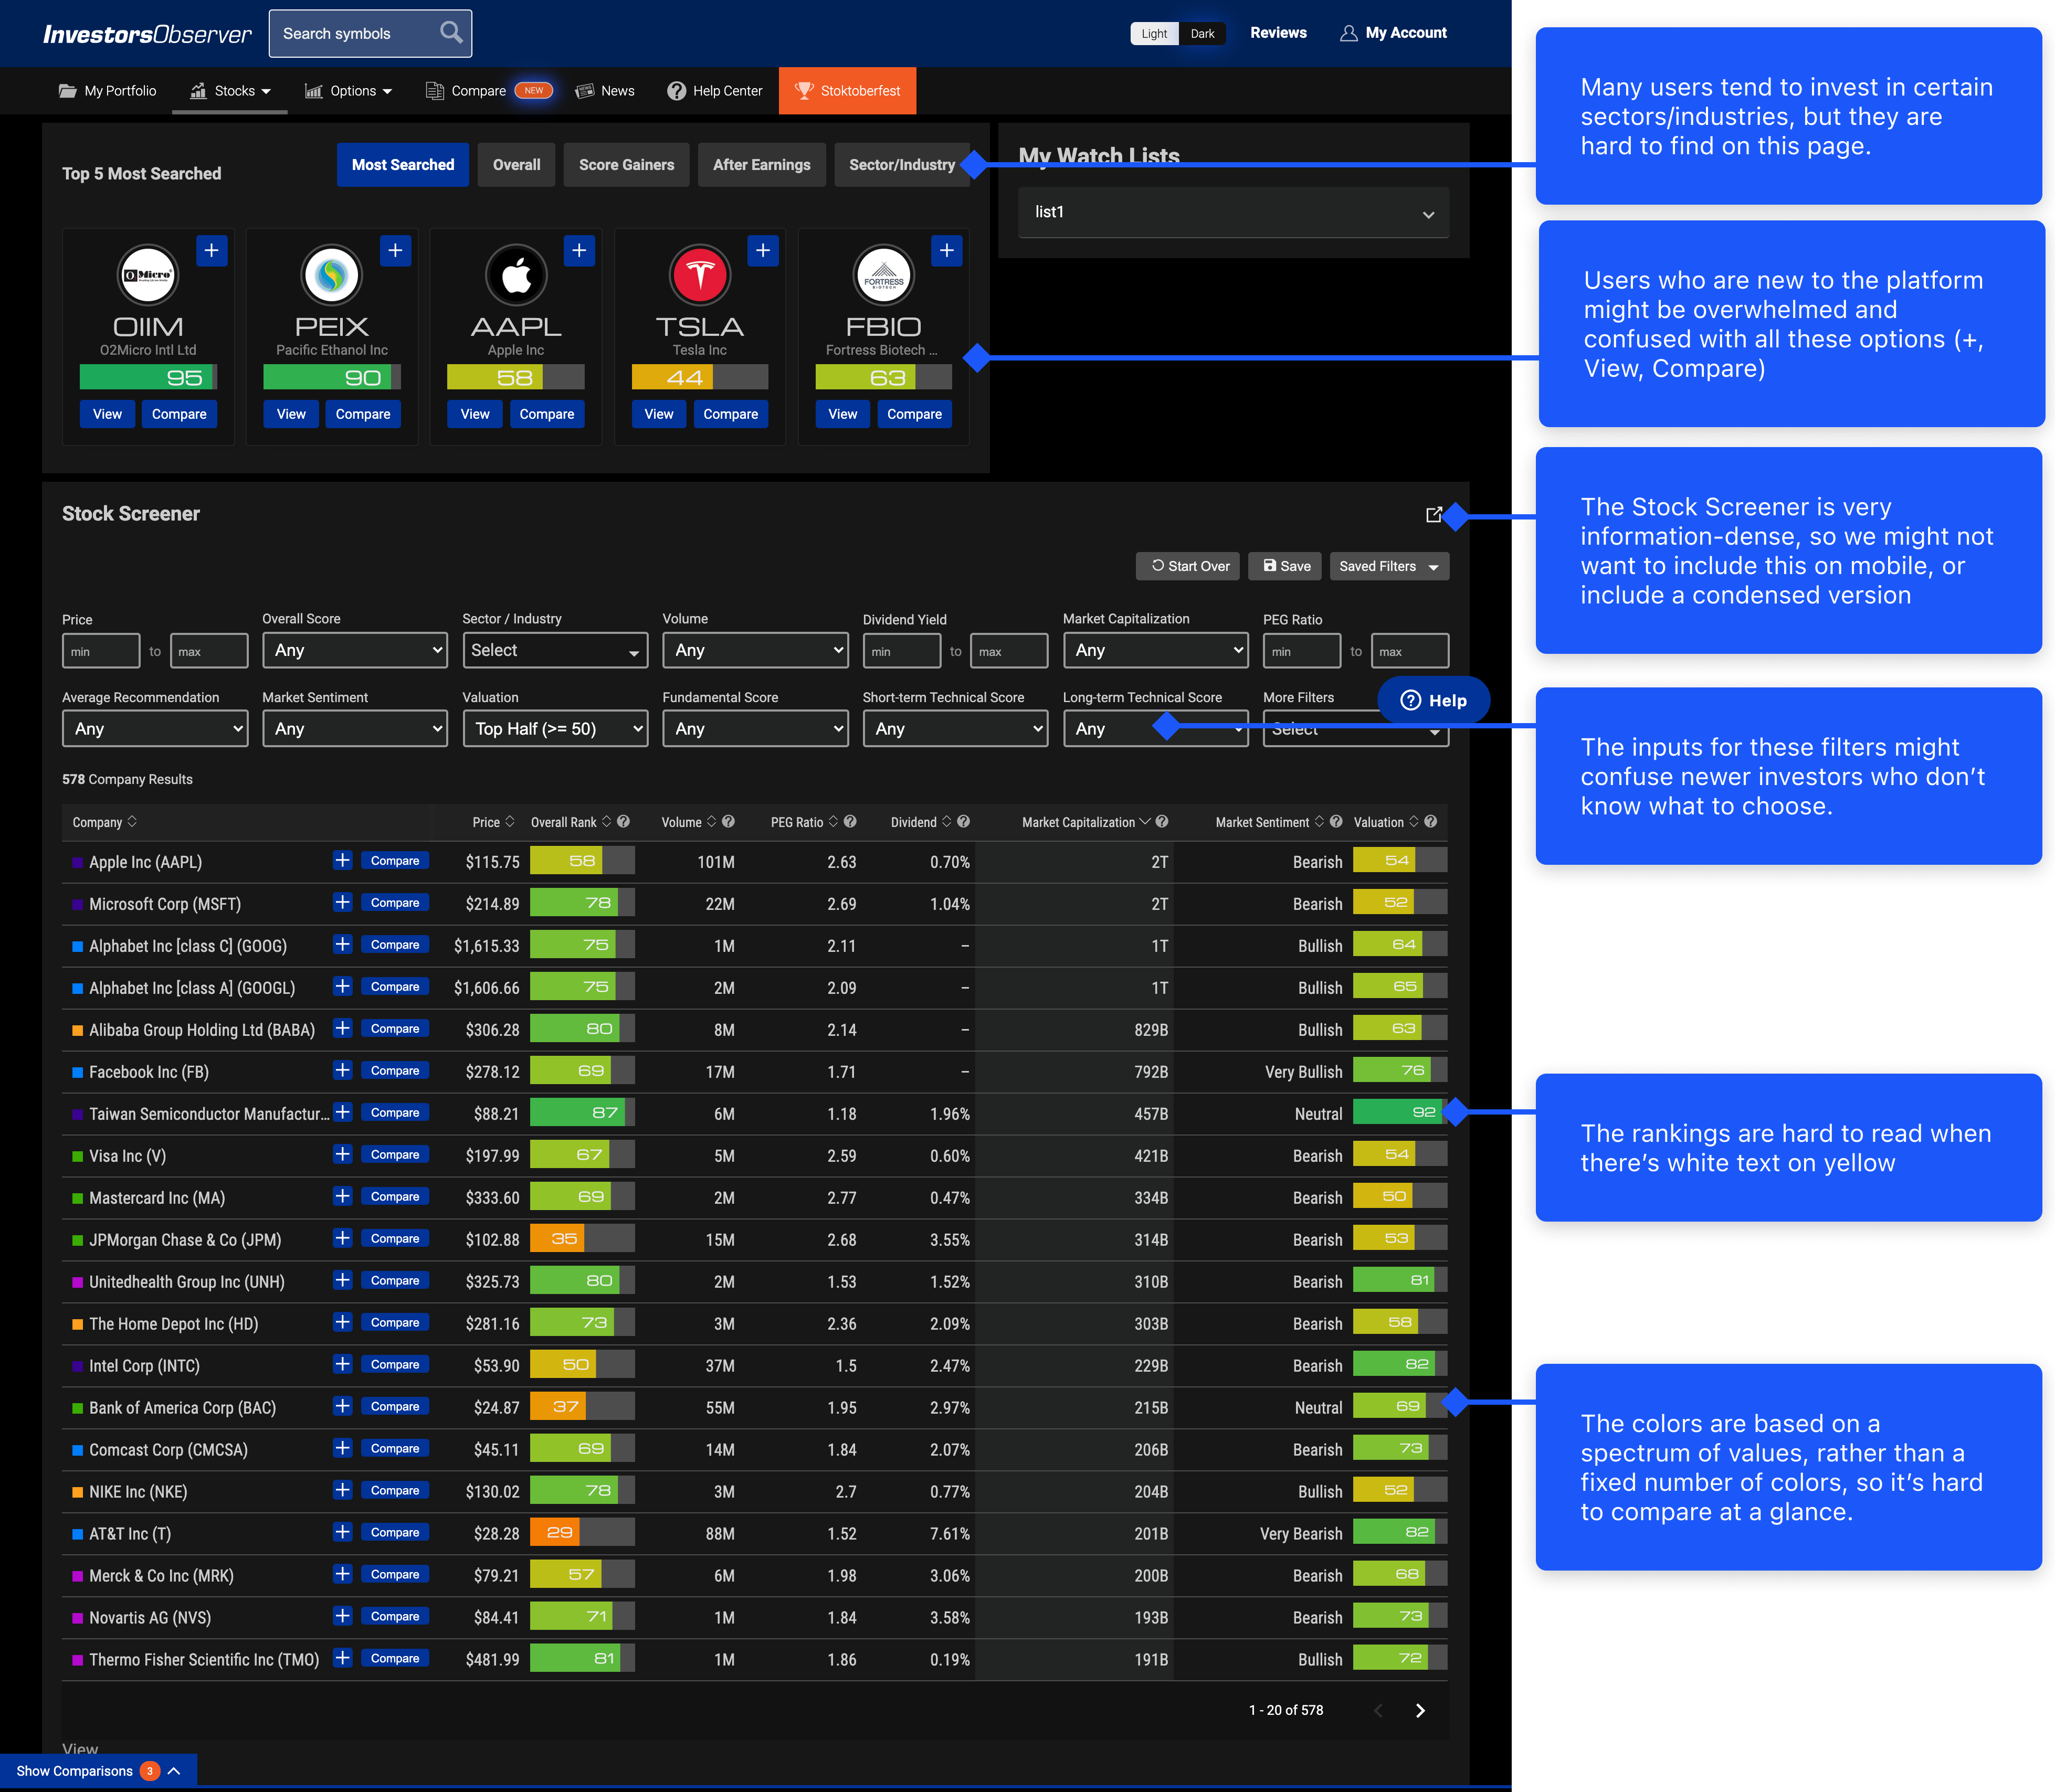Add AAPL card to watch list
Screen dimensions: 2055x1792
579,250
